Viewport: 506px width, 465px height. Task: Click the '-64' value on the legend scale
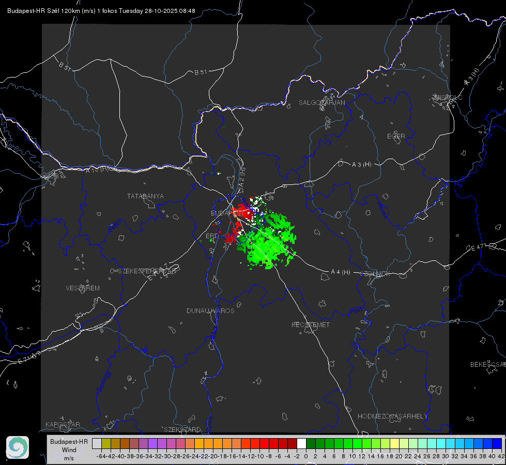pyautogui.click(x=101, y=456)
